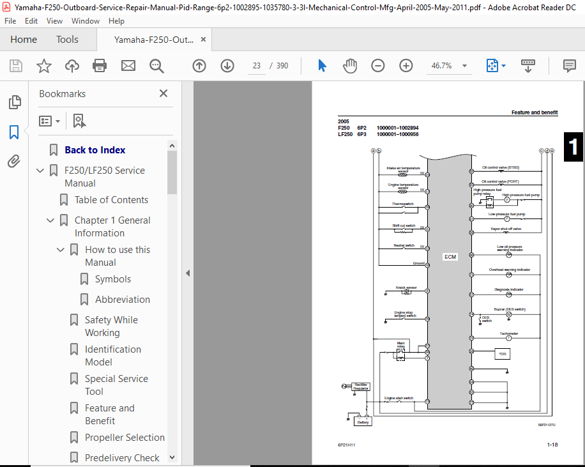Click the fit page view icon
The width and height of the screenshot is (585, 467).
(x=492, y=66)
